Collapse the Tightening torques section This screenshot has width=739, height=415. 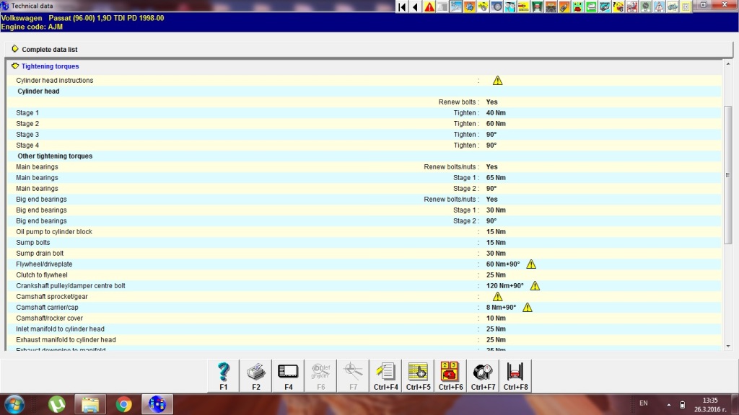point(15,66)
